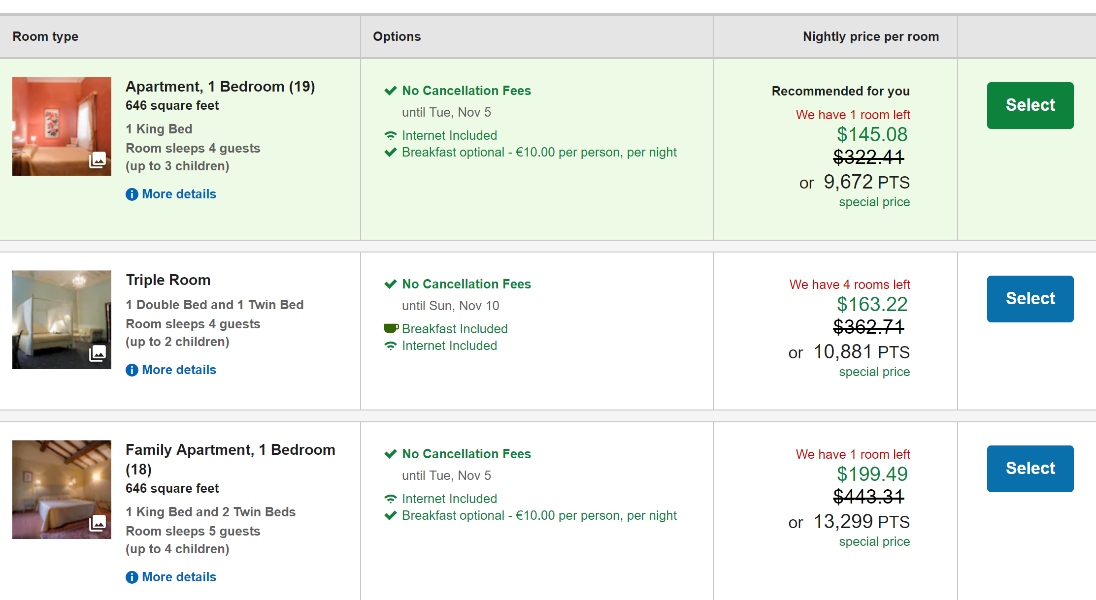Click the Breakfast Included cup icon
Viewport: 1096px width, 600px height.
[x=391, y=328]
